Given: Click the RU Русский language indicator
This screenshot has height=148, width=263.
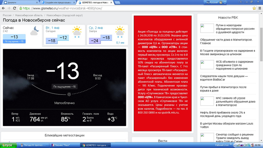Looking at the screenshot, I should point(212,2).
